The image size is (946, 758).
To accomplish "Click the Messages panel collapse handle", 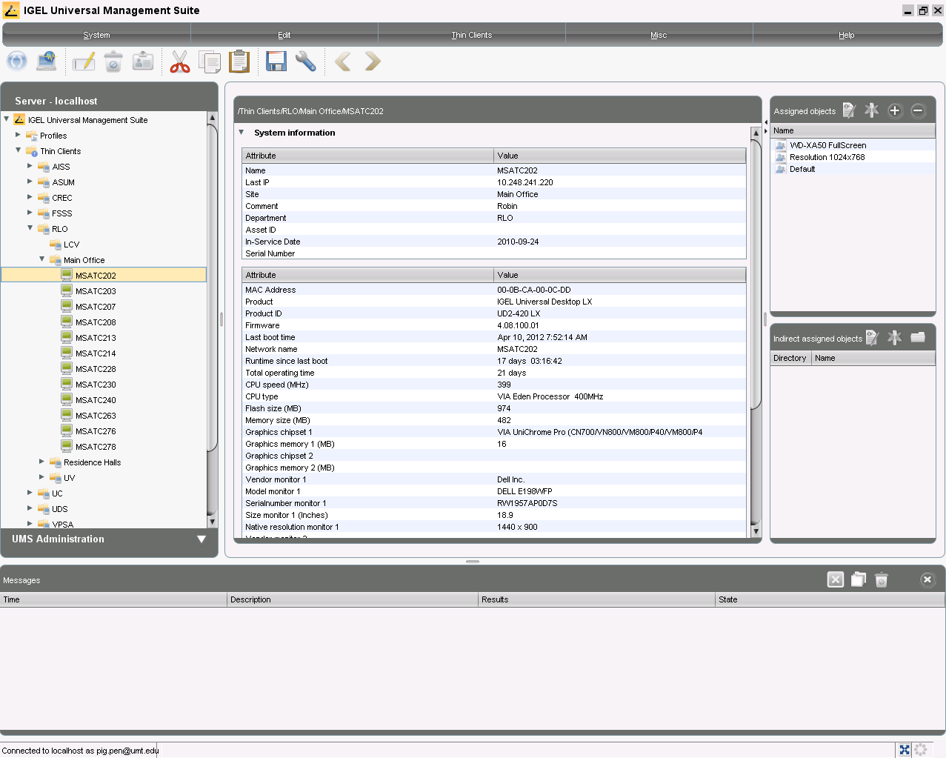I will [x=473, y=562].
